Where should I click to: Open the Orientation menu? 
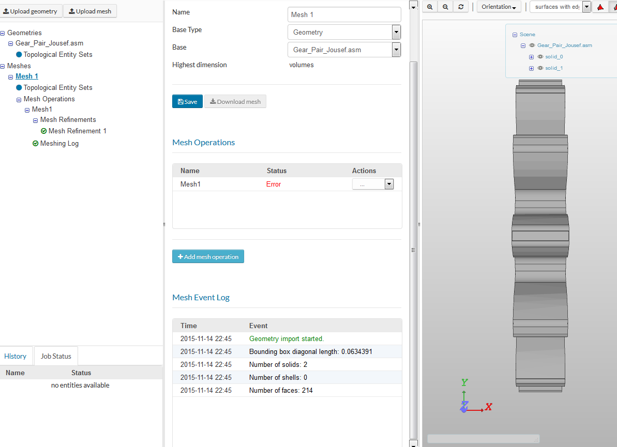coord(499,7)
